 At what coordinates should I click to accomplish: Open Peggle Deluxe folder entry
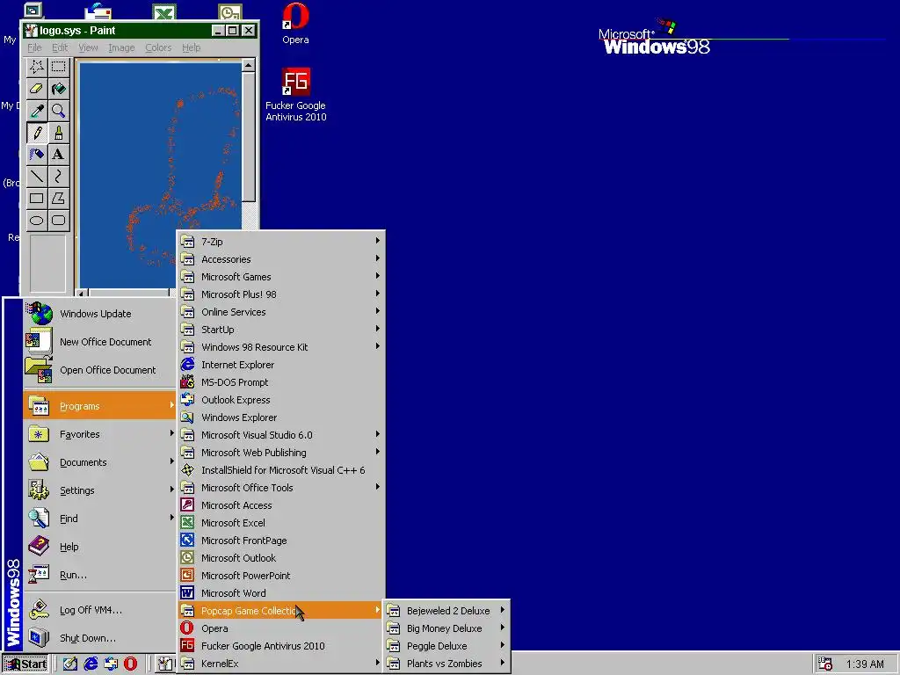click(446, 646)
